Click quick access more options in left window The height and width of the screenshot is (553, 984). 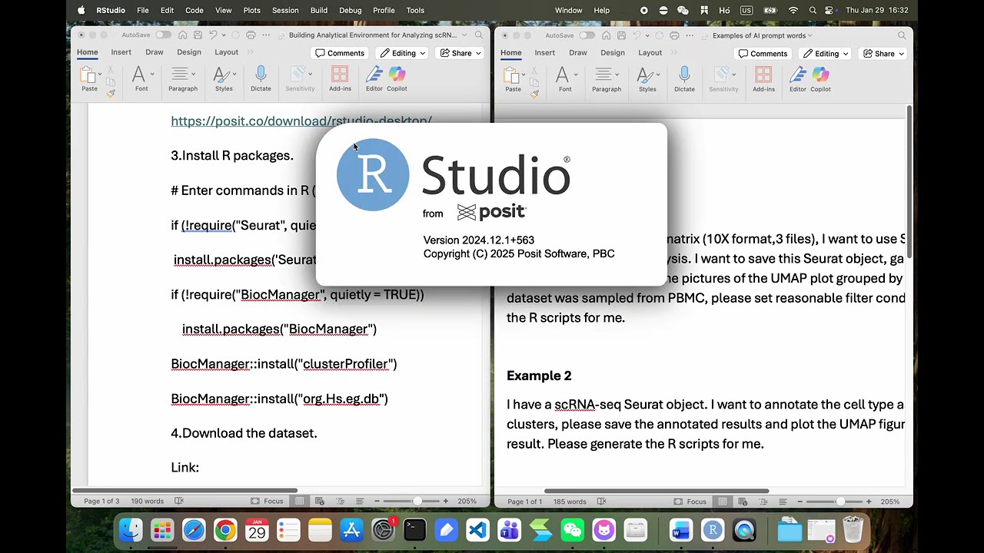point(266,35)
